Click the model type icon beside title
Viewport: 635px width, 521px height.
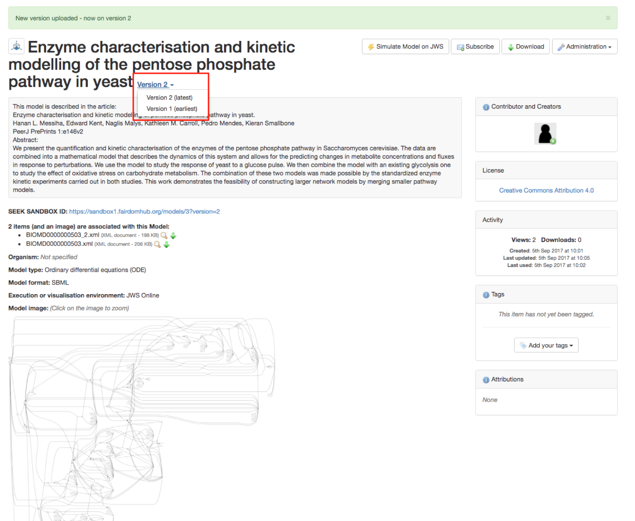(16, 46)
